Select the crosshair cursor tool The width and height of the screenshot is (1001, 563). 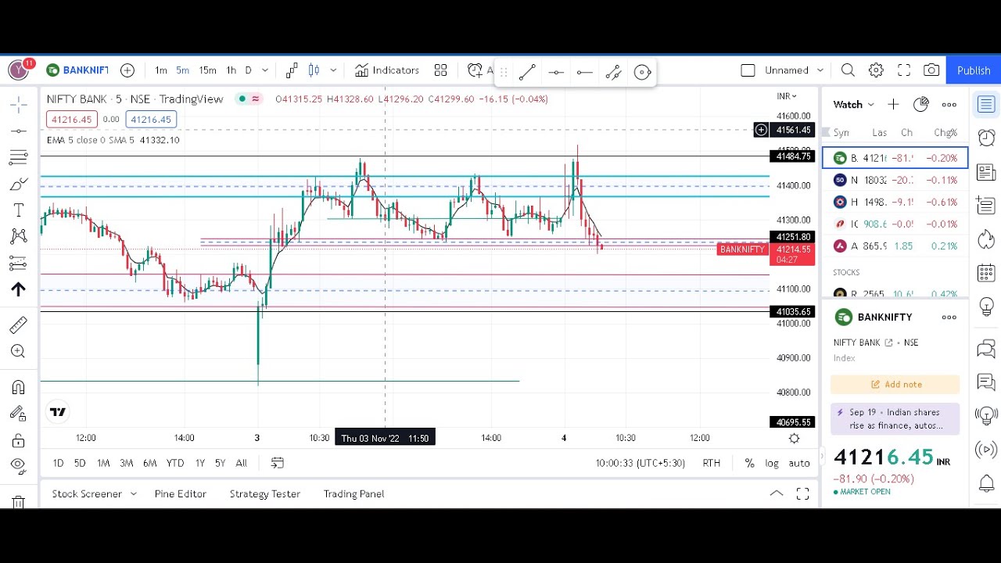[19, 104]
